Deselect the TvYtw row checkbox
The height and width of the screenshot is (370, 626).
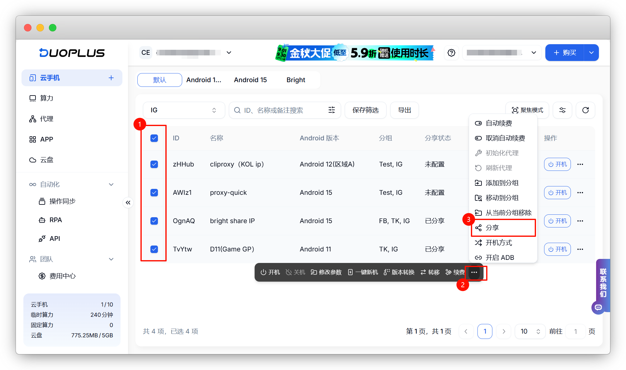click(154, 249)
